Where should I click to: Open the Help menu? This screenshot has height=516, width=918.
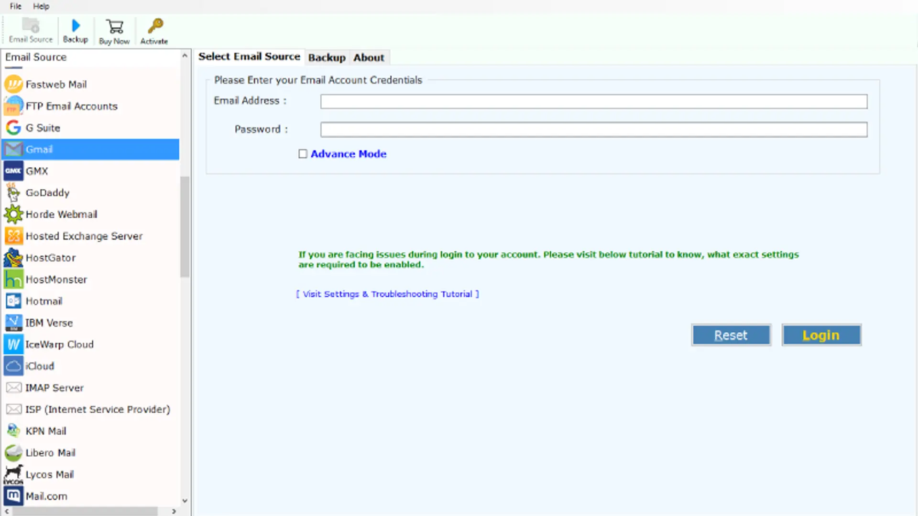click(41, 6)
